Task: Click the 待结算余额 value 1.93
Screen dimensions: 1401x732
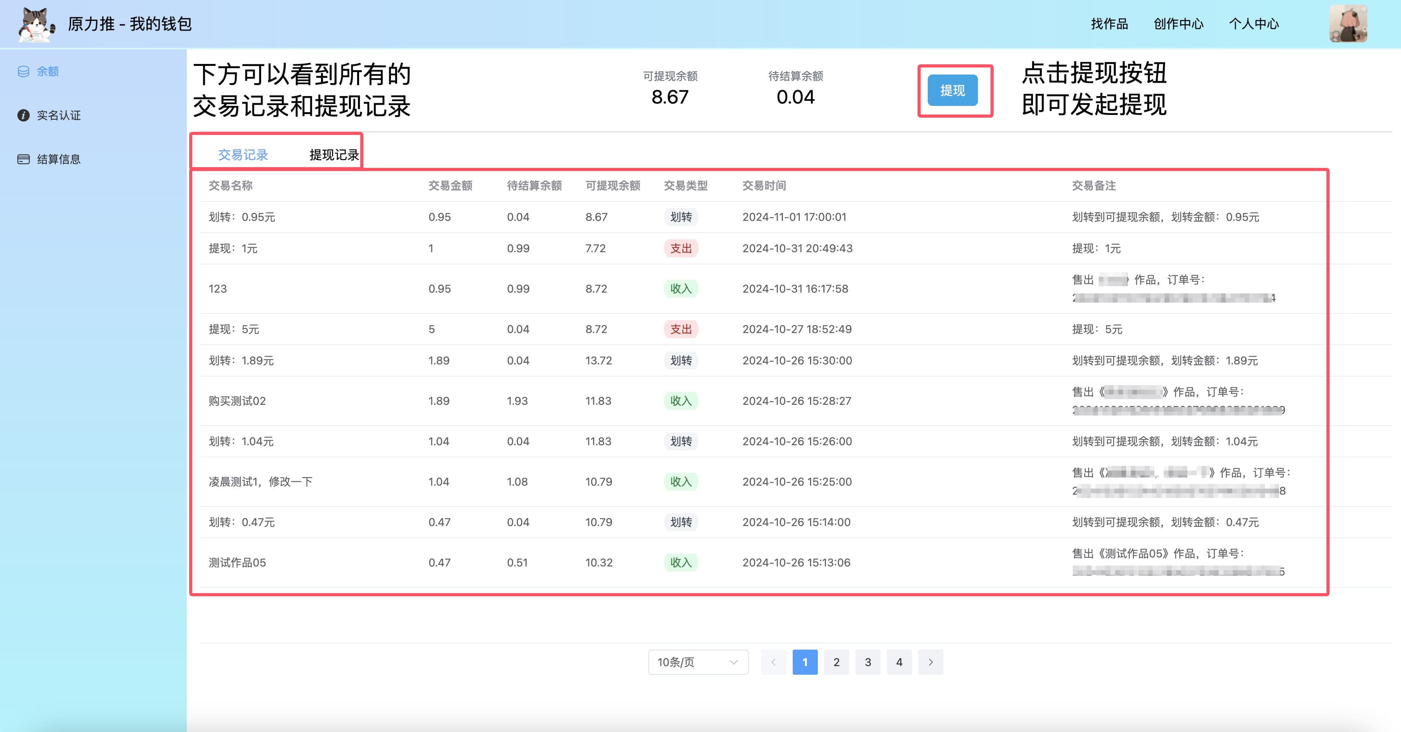Action: tap(517, 401)
